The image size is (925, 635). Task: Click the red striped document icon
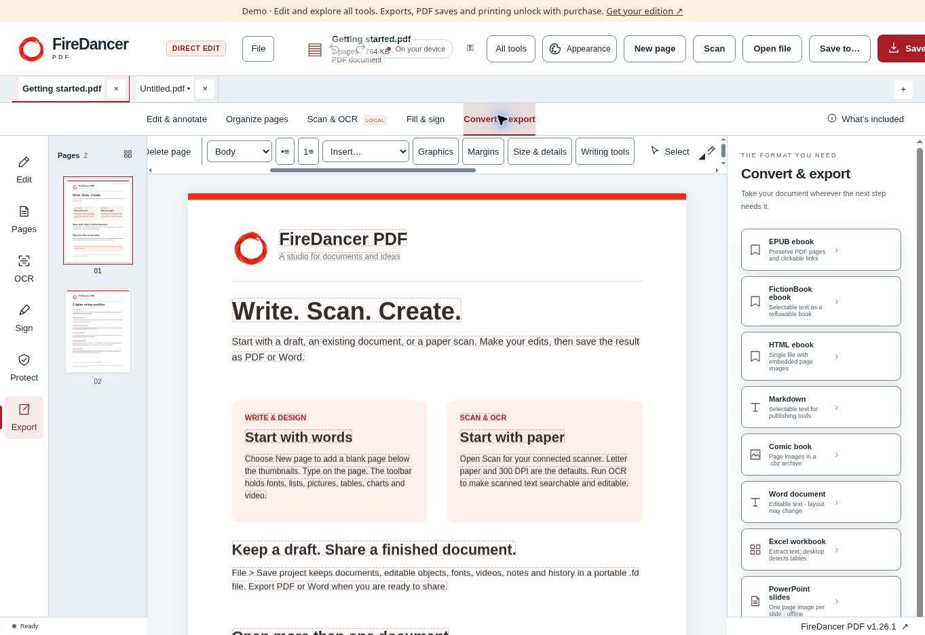(x=315, y=50)
